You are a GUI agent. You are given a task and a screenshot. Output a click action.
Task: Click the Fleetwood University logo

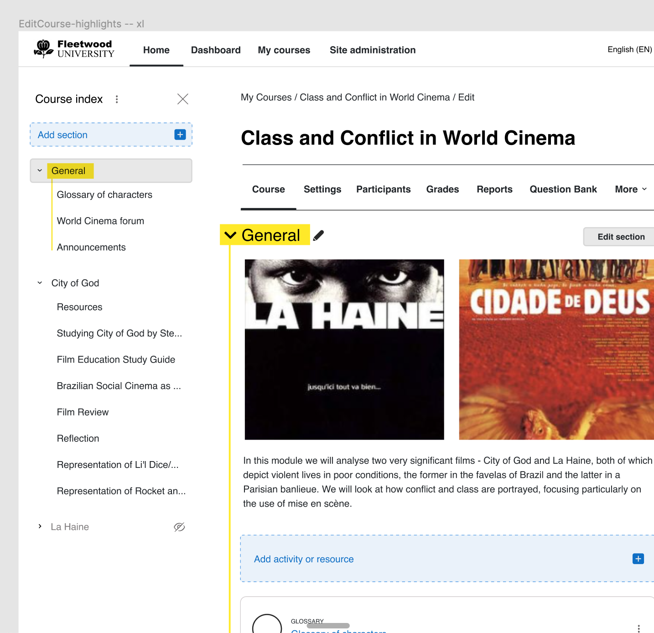tap(74, 49)
